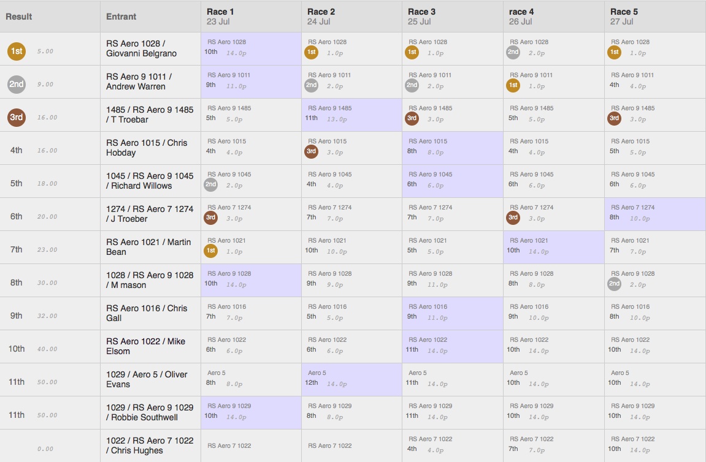Click T Troebar's Race 3 3rd badge
Screen dimensions: 706x462
pyautogui.click(x=412, y=118)
